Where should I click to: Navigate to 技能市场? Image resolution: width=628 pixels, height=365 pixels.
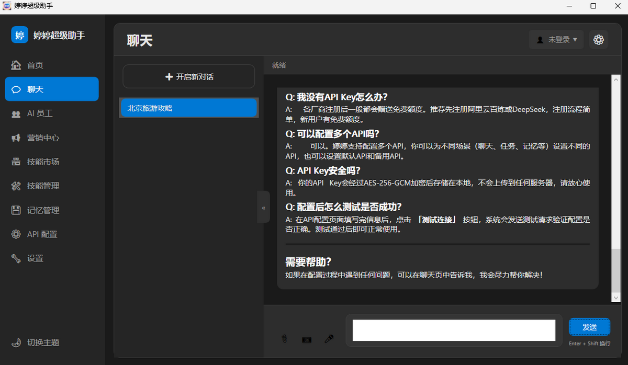tap(52, 162)
